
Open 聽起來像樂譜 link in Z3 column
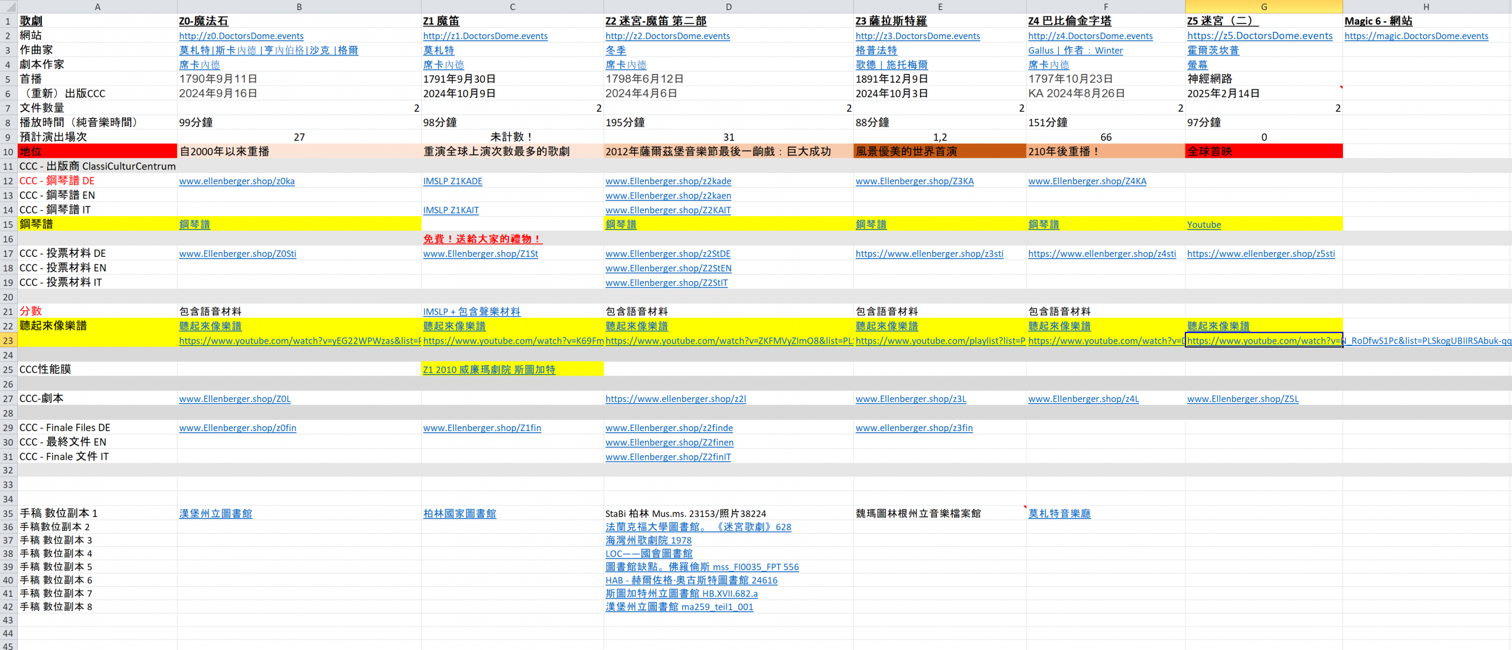coord(887,326)
